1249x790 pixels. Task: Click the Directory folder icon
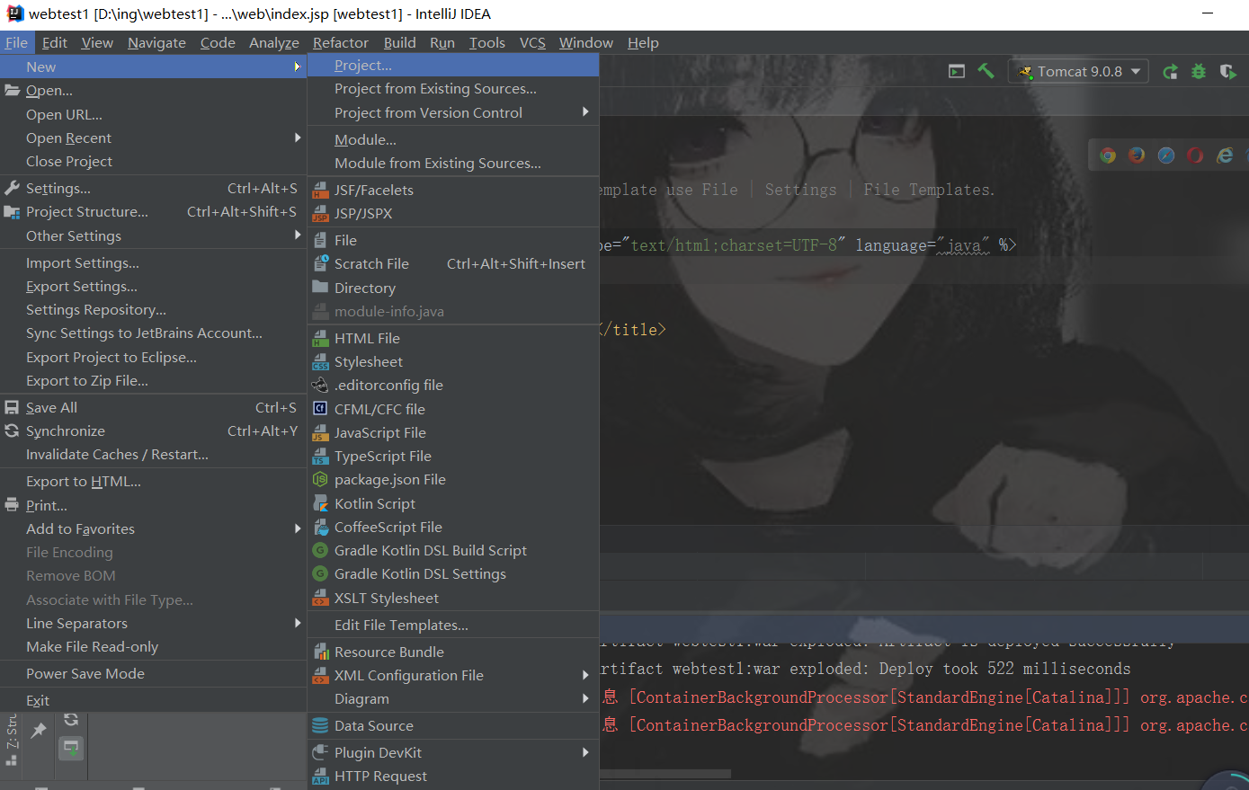tap(320, 288)
